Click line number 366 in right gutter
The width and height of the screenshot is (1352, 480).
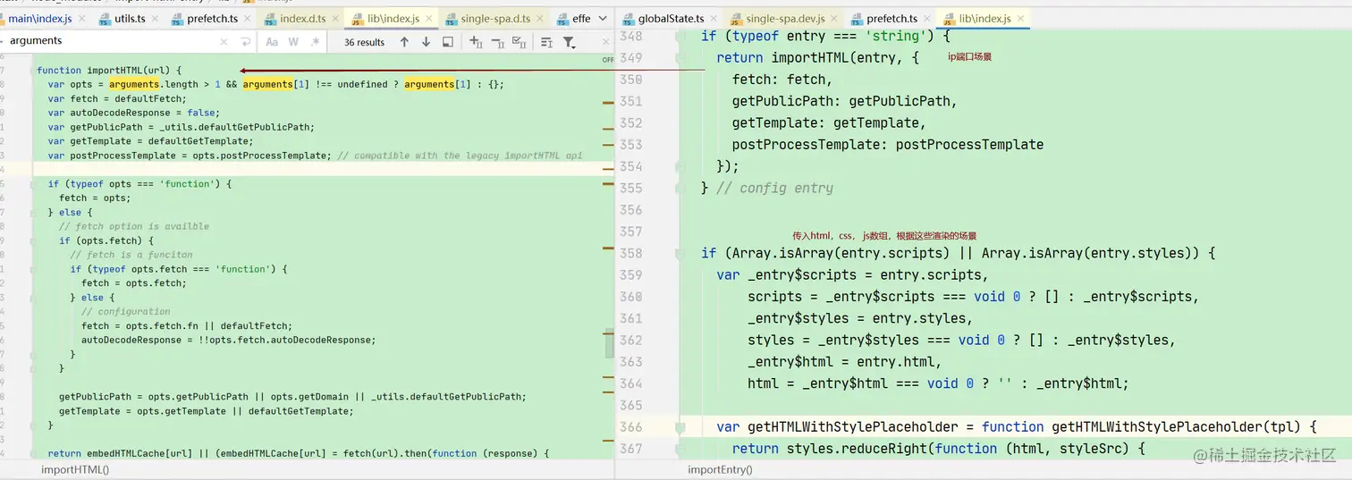631,426
